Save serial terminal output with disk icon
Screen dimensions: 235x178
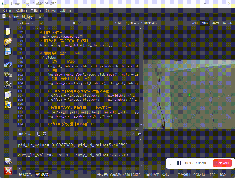(x=45, y=134)
